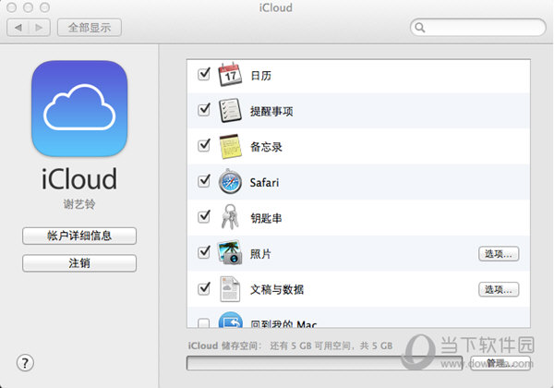Image resolution: width=554 pixels, height=388 pixels.
Task: Click the iCloud 储存空间 status text
Action: pos(290,346)
